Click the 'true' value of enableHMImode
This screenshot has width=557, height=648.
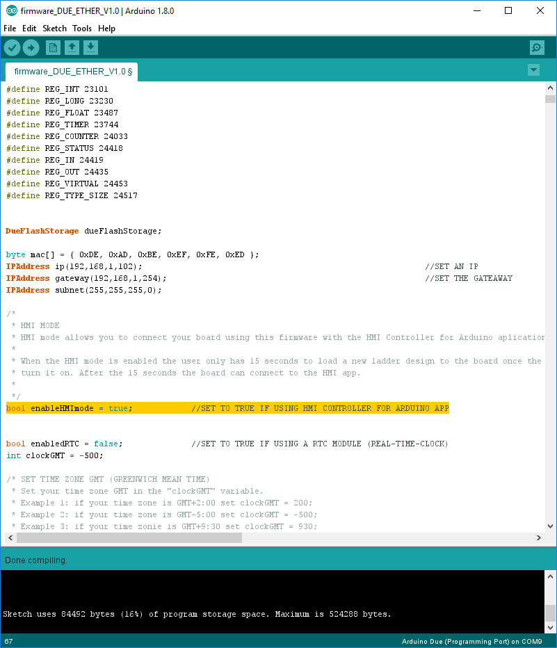[118, 408]
